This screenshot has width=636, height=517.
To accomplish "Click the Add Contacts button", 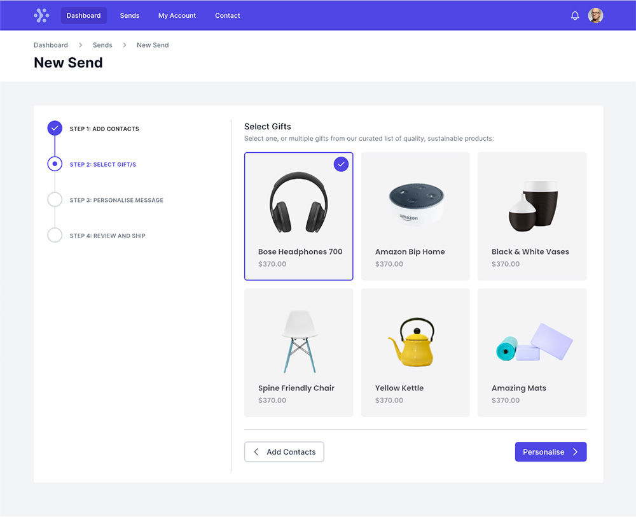I will click(x=284, y=451).
